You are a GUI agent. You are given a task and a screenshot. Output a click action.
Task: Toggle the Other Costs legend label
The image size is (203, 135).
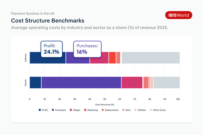[159, 110]
